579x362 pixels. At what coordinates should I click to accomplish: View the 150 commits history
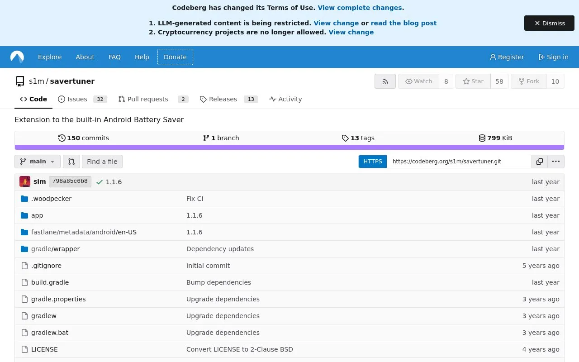[84, 138]
